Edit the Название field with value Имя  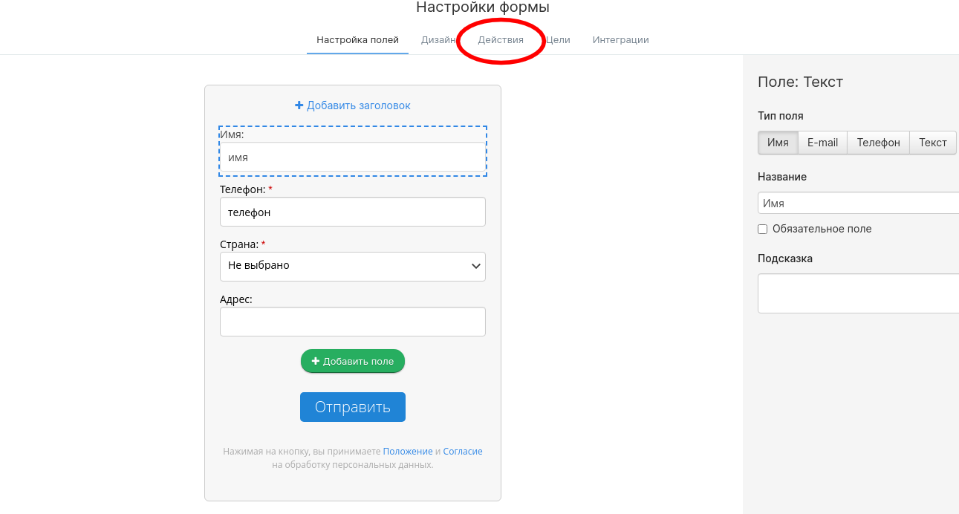[x=858, y=203]
